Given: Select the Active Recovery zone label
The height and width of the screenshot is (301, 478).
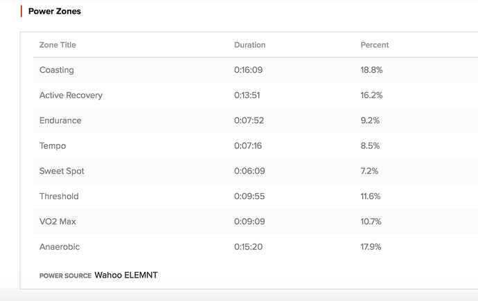Looking at the screenshot, I should tap(71, 95).
